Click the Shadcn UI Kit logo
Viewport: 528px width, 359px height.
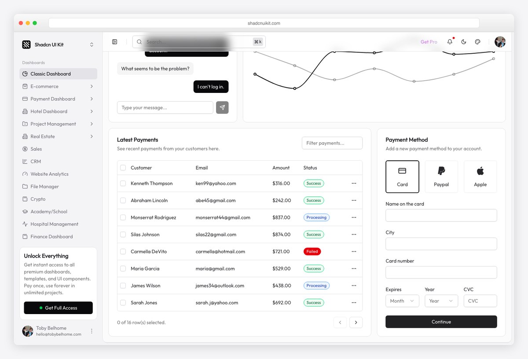coord(26,44)
